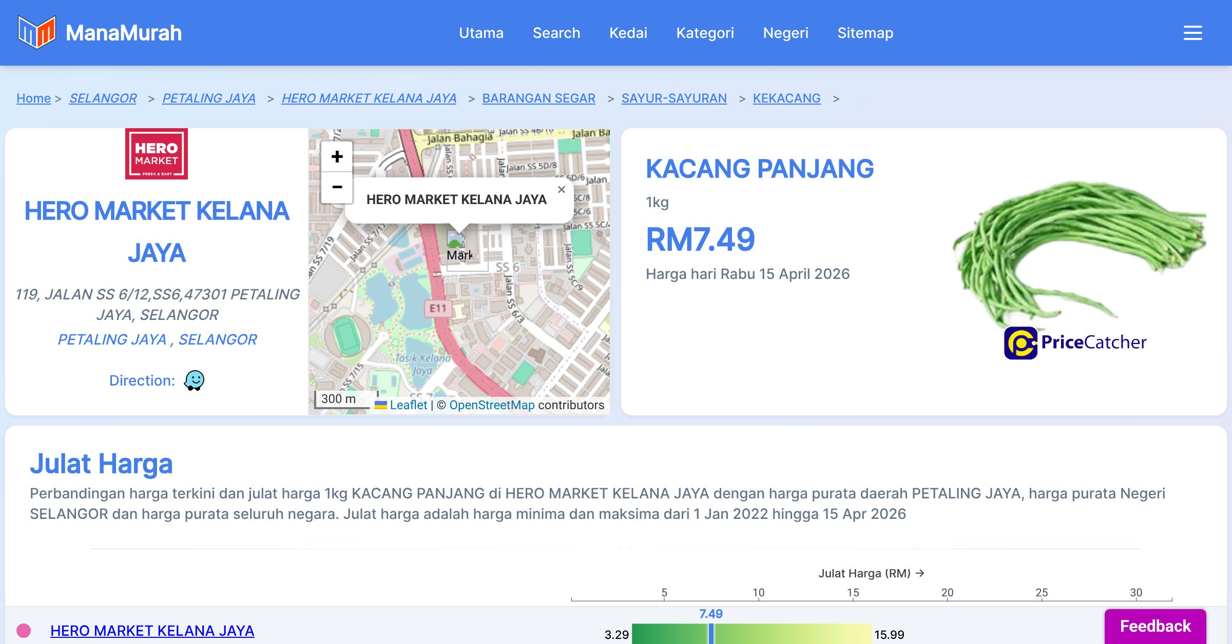The width and height of the screenshot is (1232, 644).
Task: Open the Search menu item
Action: pyautogui.click(x=556, y=33)
